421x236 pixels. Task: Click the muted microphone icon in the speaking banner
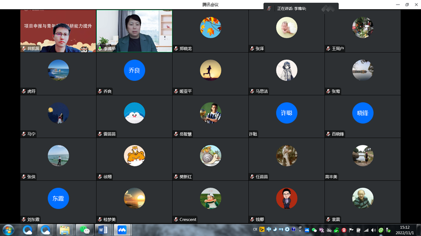(269, 8)
